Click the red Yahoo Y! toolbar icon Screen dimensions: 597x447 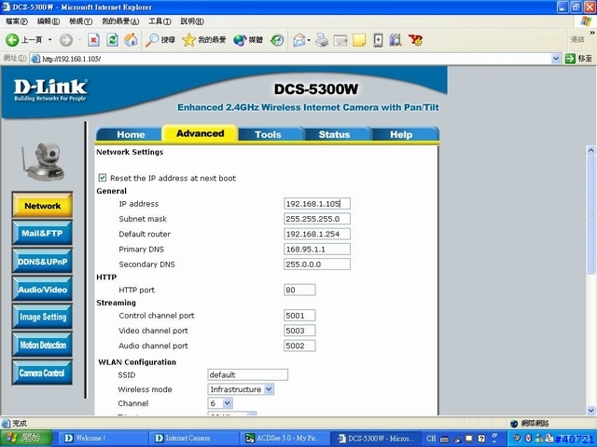tap(415, 40)
